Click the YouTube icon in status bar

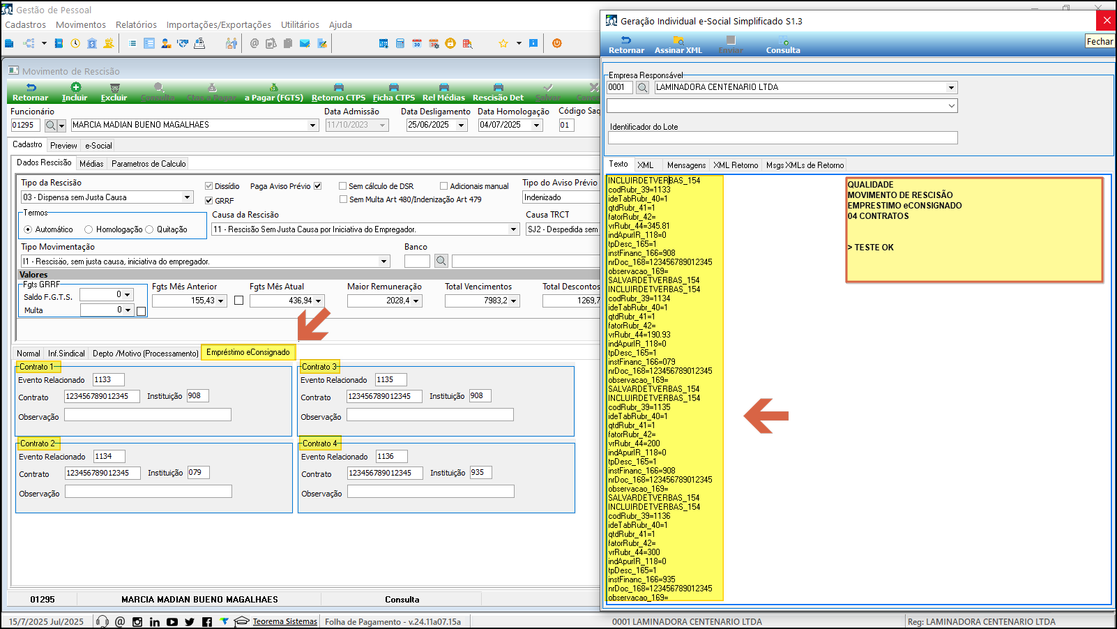pyautogui.click(x=172, y=621)
